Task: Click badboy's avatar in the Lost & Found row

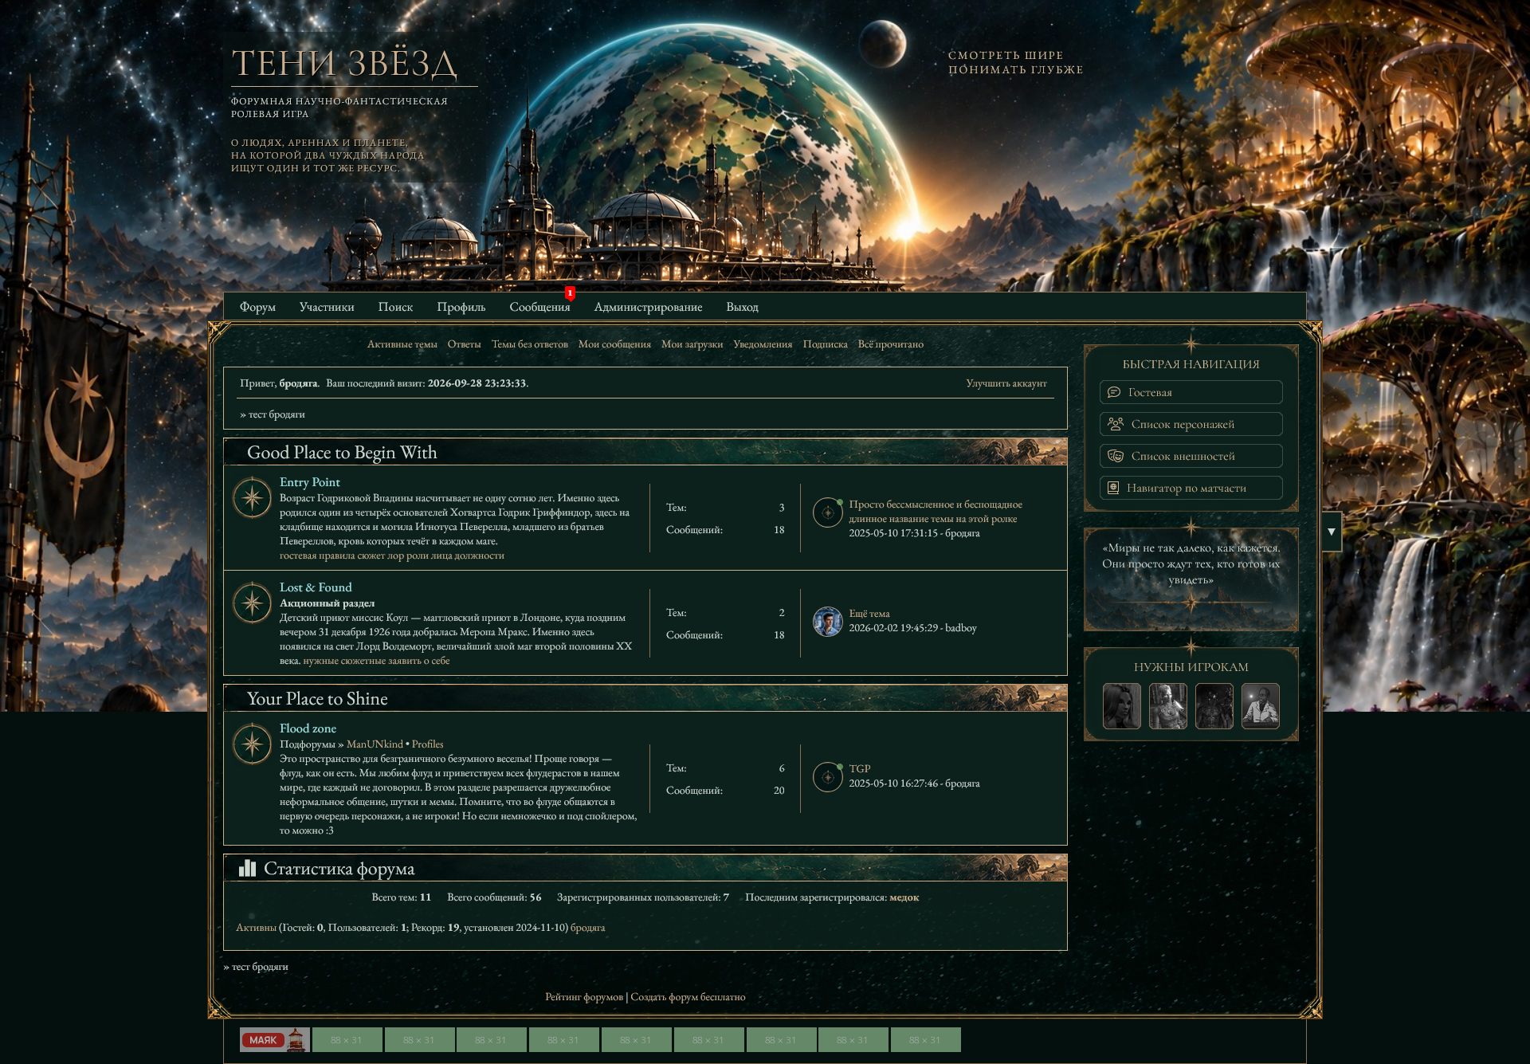Action: 828,622
